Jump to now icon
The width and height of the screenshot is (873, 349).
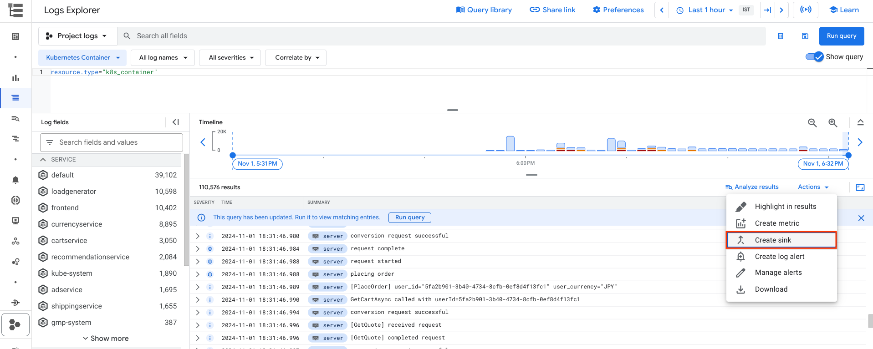pos(767,10)
